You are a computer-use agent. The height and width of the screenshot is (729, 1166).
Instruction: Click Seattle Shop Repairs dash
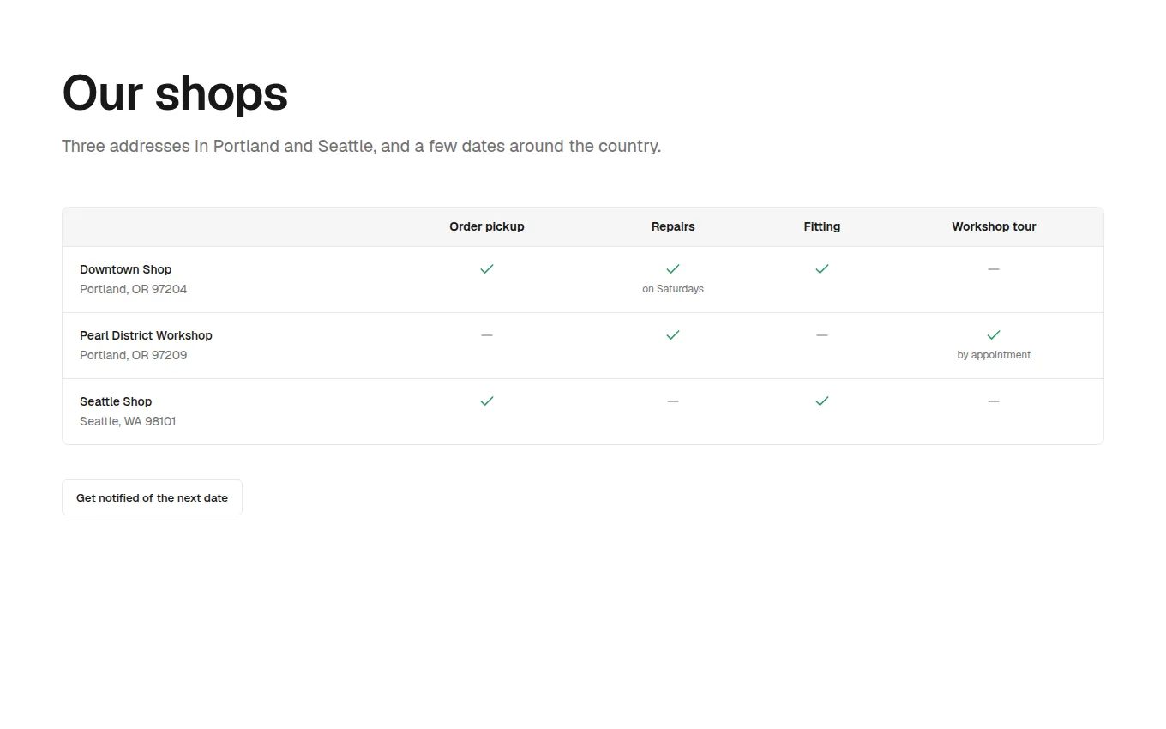(x=673, y=401)
